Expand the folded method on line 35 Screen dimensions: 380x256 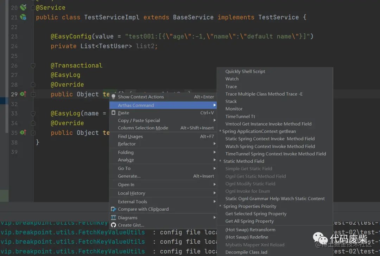(33, 133)
